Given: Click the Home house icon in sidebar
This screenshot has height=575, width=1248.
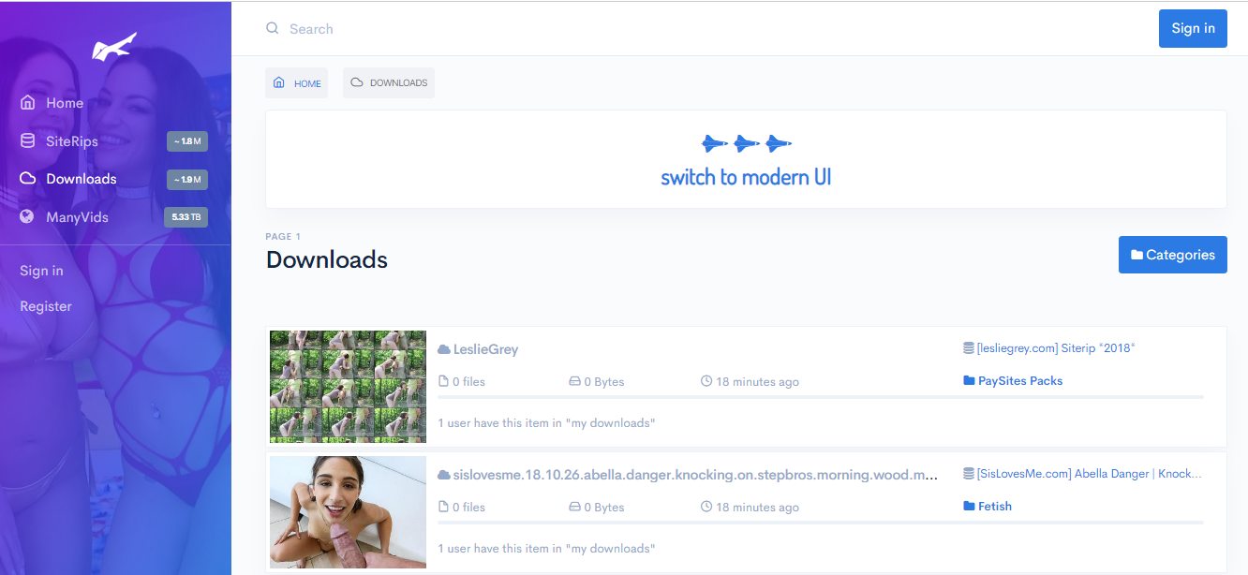Looking at the screenshot, I should tap(28, 103).
